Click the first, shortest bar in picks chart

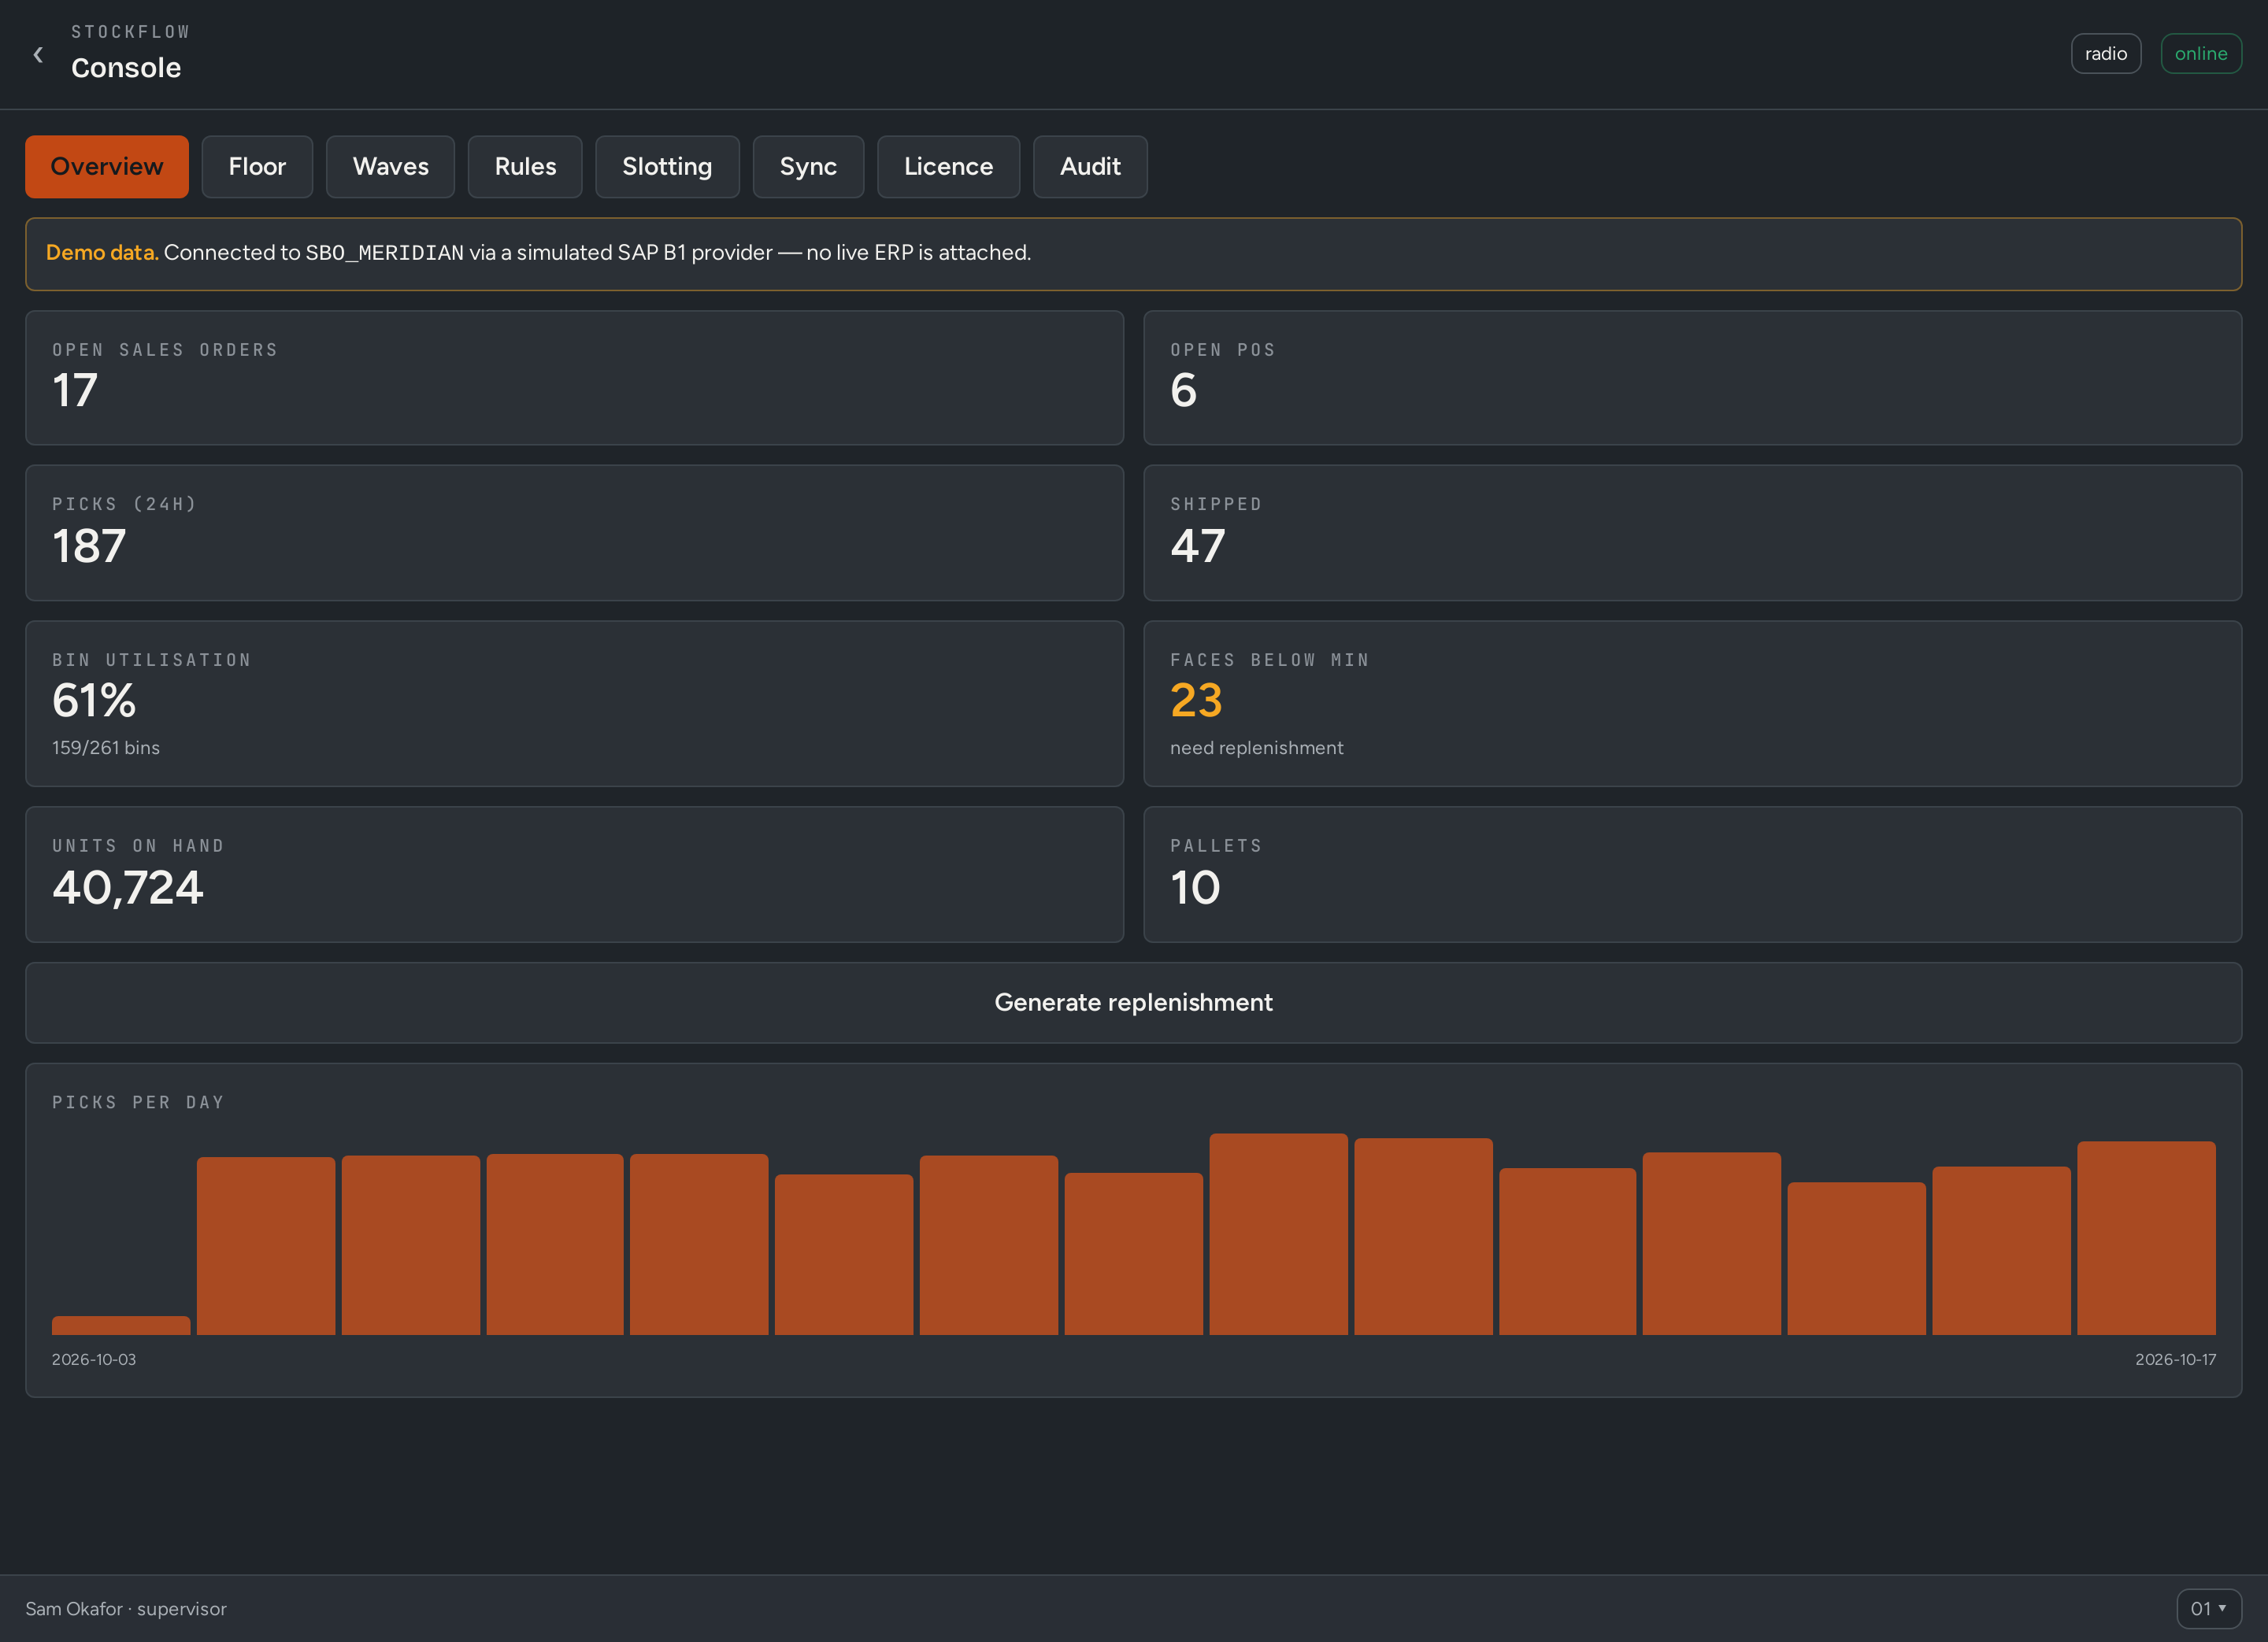121,1326
